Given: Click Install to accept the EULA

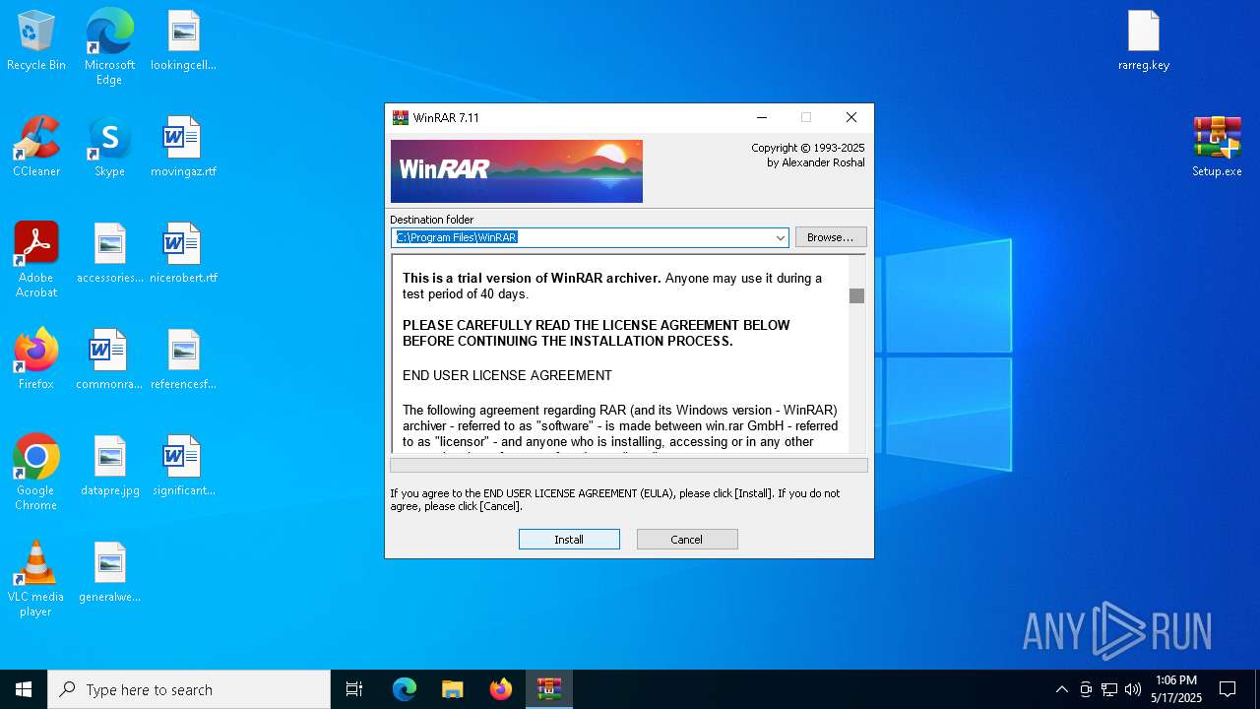Looking at the screenshot, I should [x=569, y=540].
